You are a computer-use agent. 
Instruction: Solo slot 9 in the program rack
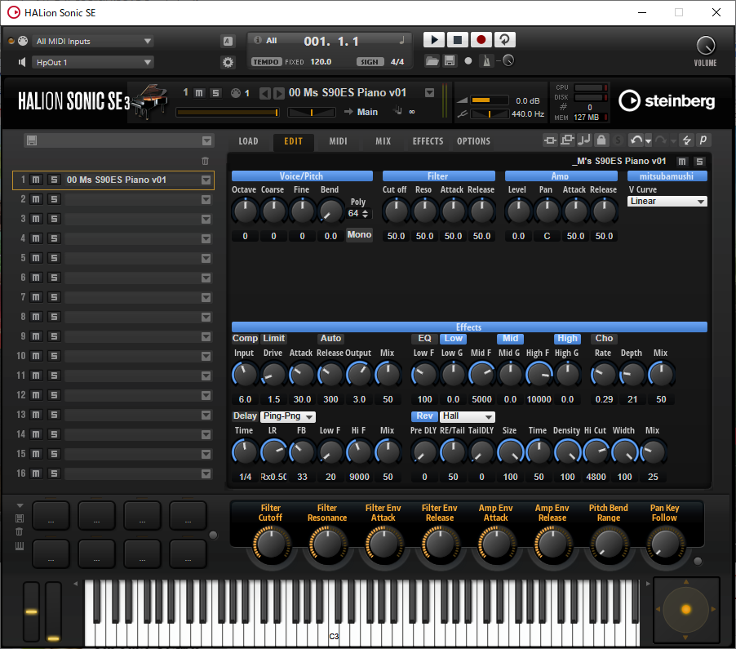tap(54, 336)
